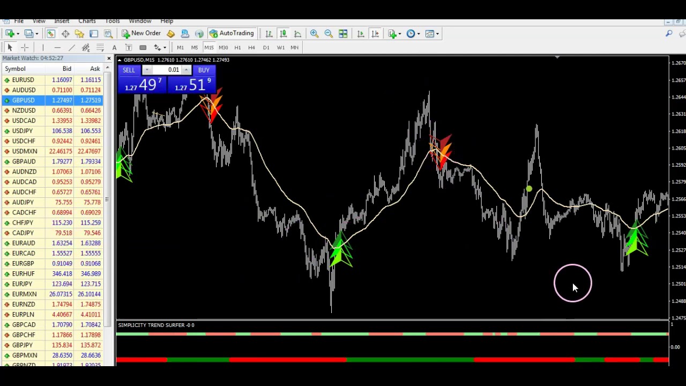Switch chart to line chart mode
Screen dimensions: 686x386
297,34
